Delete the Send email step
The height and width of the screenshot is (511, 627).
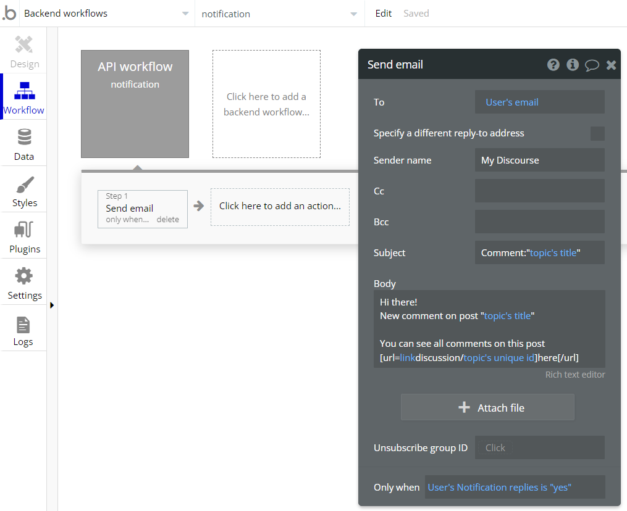click(x=167, y=220)
